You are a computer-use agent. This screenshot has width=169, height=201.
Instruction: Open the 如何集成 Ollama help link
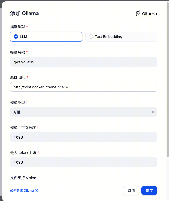[22, 191]
